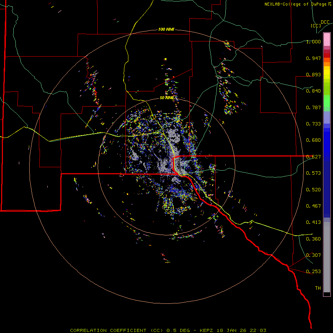Select the 0.253 scale value
Viewport: 333px width, 333px height.
[313, 272]
